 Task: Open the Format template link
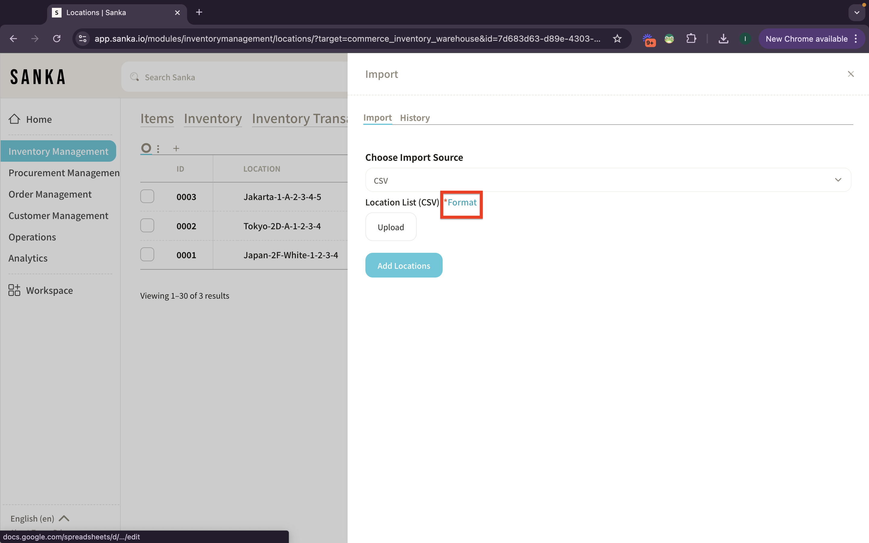click(x=462, y=202)
